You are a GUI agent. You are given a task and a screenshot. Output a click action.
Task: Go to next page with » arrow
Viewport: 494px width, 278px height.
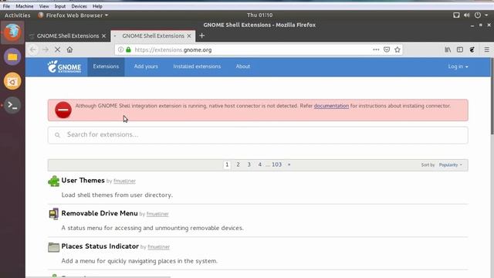coord(289,164)
